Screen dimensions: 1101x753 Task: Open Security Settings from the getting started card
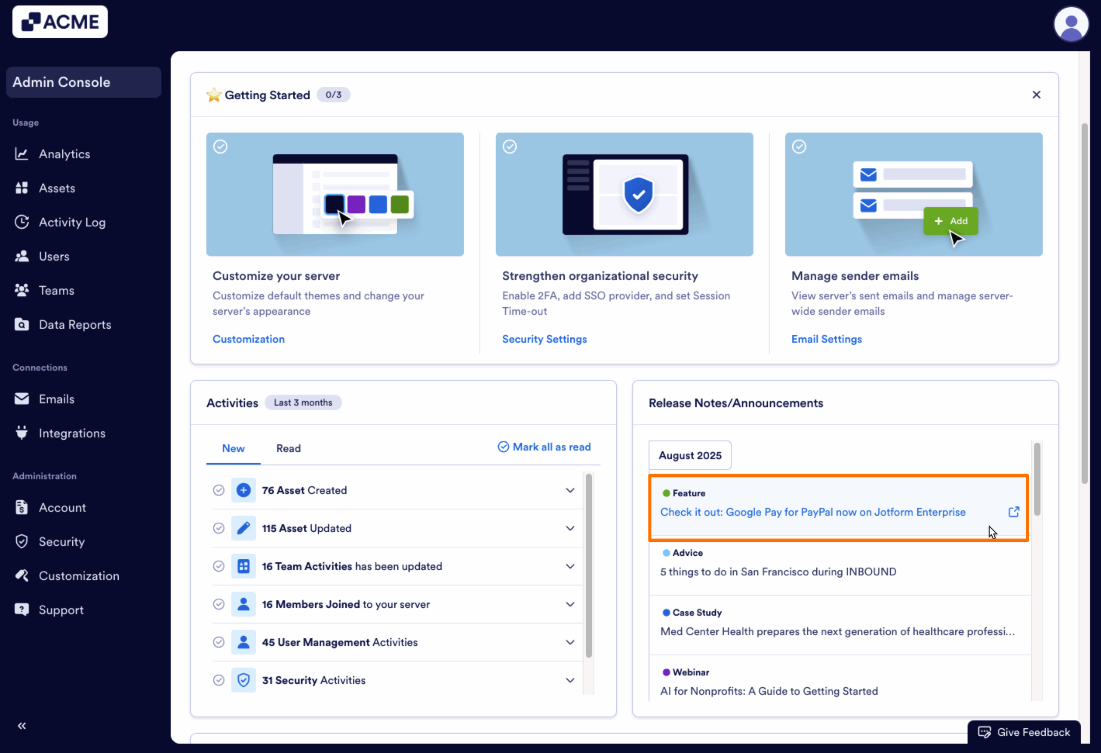pyautogui.click(x=544, y=339)
